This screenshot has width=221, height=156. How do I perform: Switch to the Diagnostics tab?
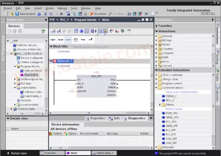pyautogui.click(x=134, y=118)
